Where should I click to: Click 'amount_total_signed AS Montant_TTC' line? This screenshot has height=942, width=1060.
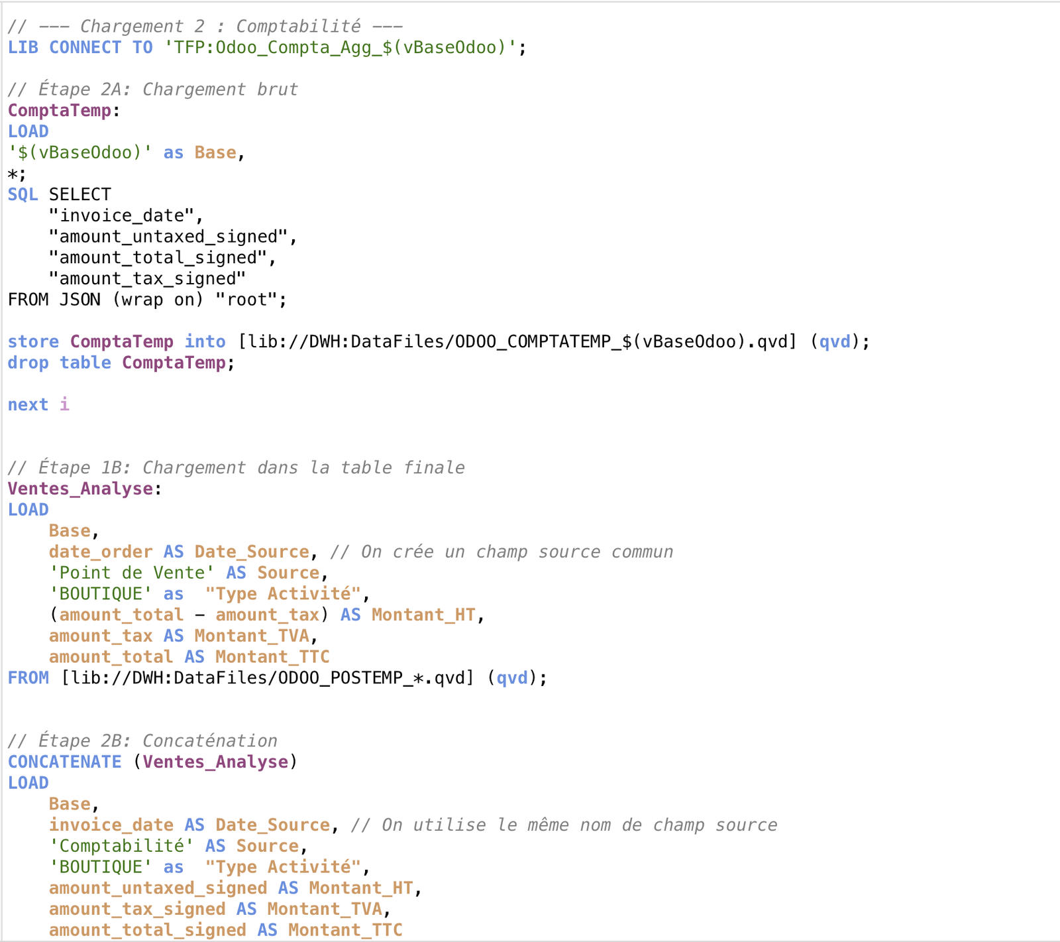point(225,930)
